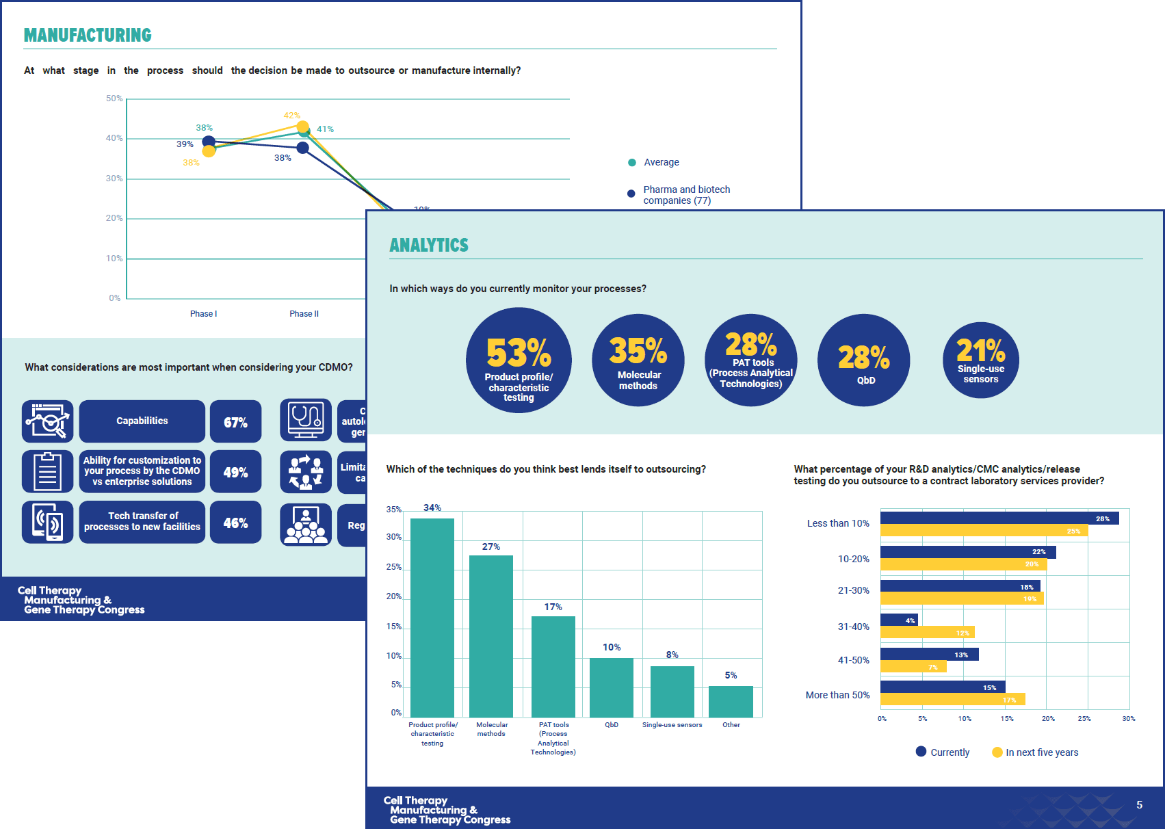1165x829 pixels.
Task: Select the 21% Single-use sensors circle
Action: (980, 360)
